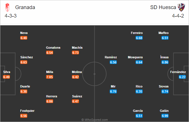The height and width of the screenshot is (122, 189).
Task: Click the player name Siovas
Action: point(164,86)
